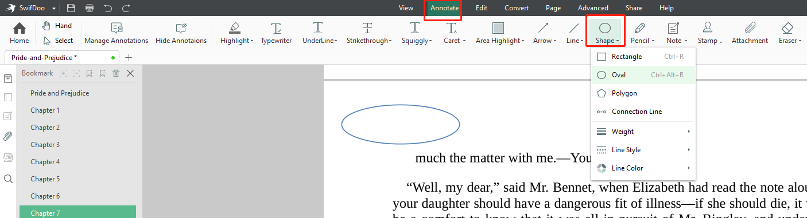Select Connection Line from Shape menu
The width and height of the screenshot is (807, 218).
coord(643,112)
